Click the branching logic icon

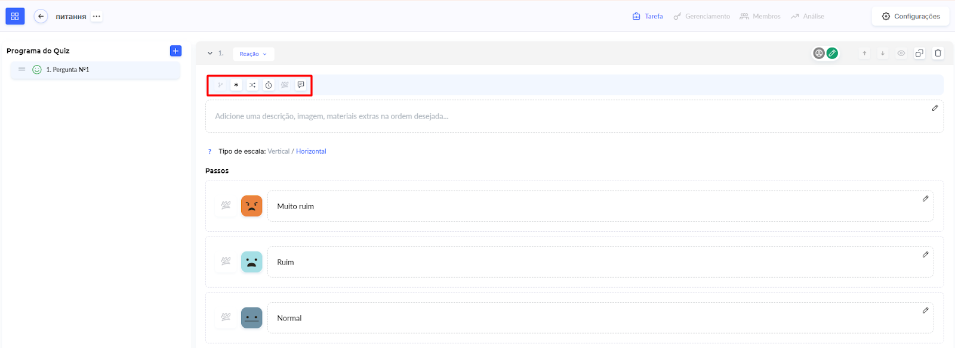pos(220,85)
